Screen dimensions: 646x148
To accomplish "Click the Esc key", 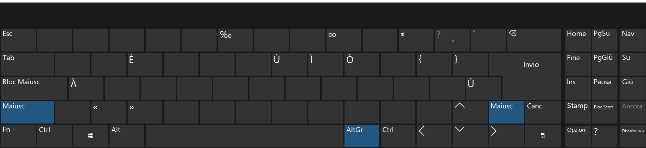I will click(x=18, y=40).
